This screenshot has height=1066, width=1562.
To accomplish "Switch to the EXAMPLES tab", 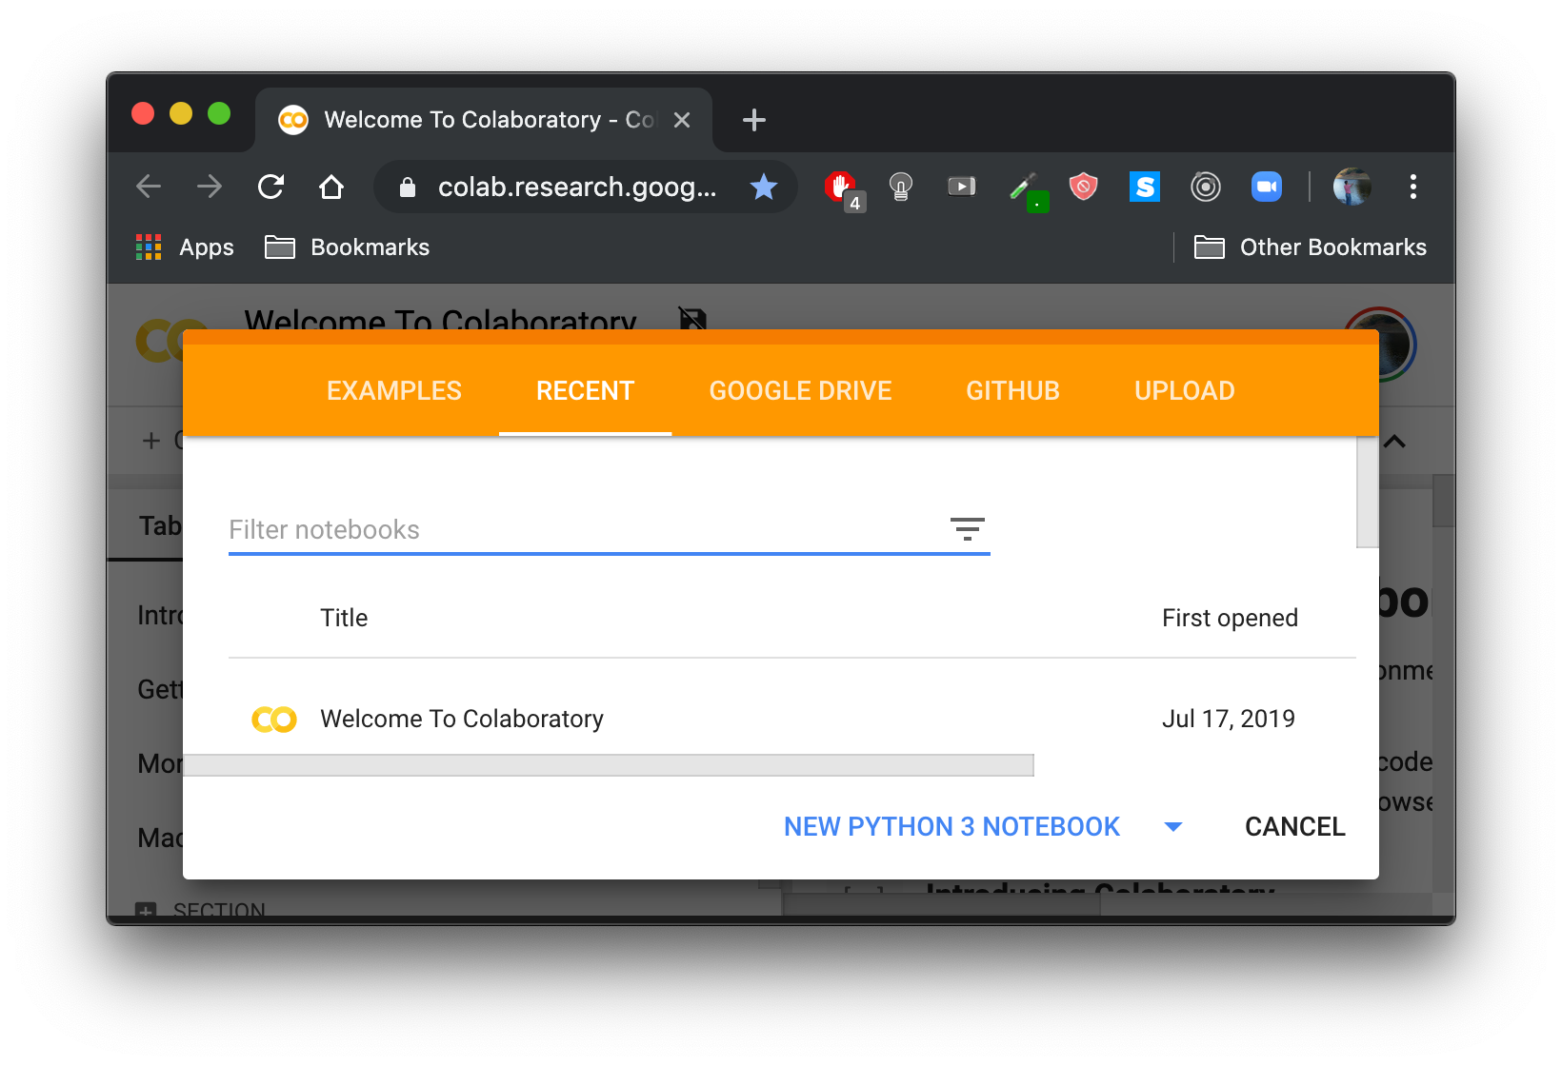I will pyautogui.click(x=394, y=390).
